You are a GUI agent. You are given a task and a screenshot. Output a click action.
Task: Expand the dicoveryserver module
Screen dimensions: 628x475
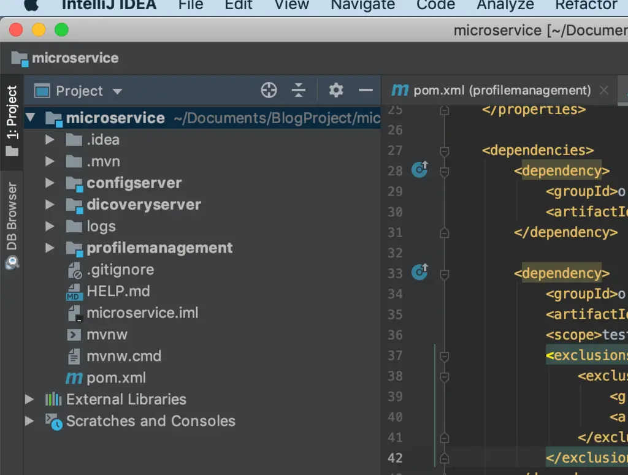50,205
